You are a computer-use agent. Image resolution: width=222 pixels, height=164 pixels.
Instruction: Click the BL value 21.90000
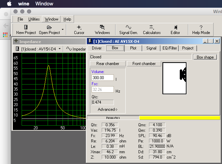(157, 146)
